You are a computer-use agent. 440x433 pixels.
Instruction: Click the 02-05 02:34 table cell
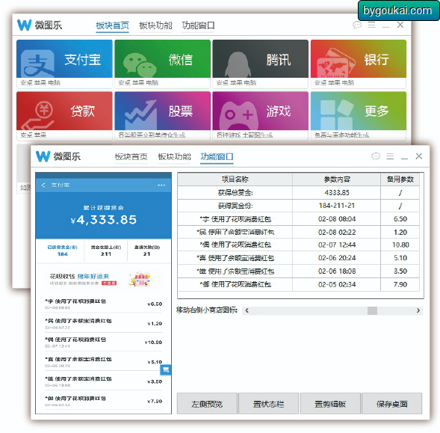coord(337,284)
